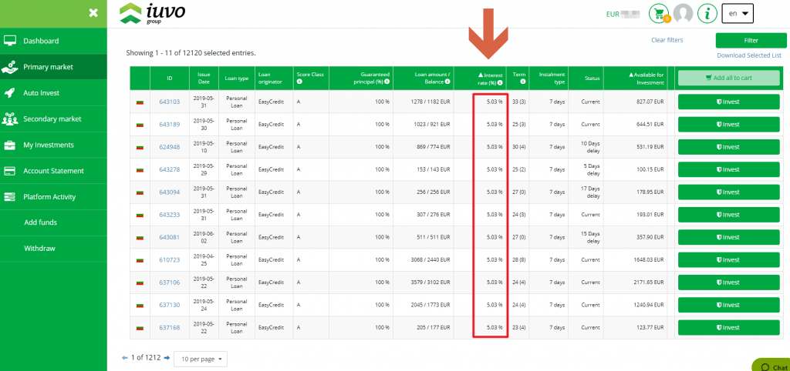Click the iuvo group logo
This screenshot has width=790, height=371.
[153, 14]
